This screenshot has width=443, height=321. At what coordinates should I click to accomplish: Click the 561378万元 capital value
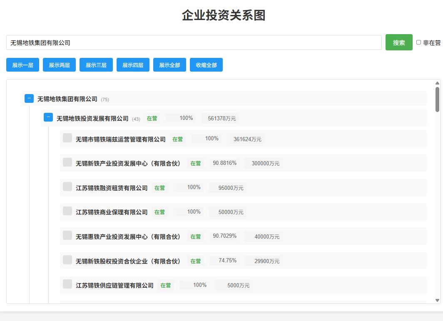222,118
